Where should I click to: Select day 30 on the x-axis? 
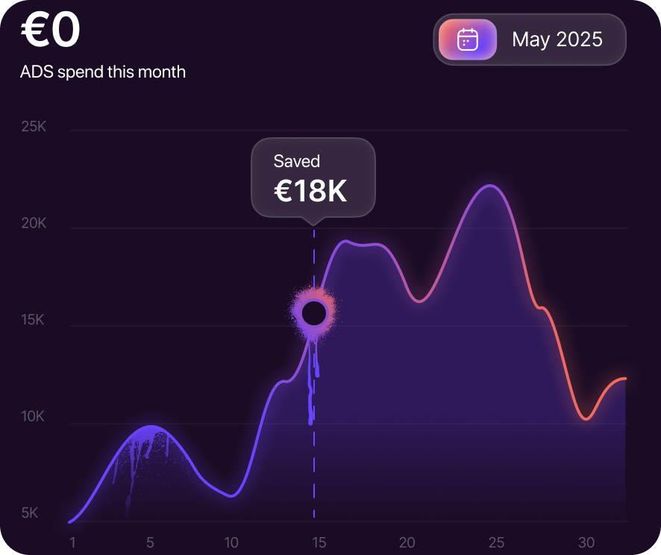click(x=586, y=542)
